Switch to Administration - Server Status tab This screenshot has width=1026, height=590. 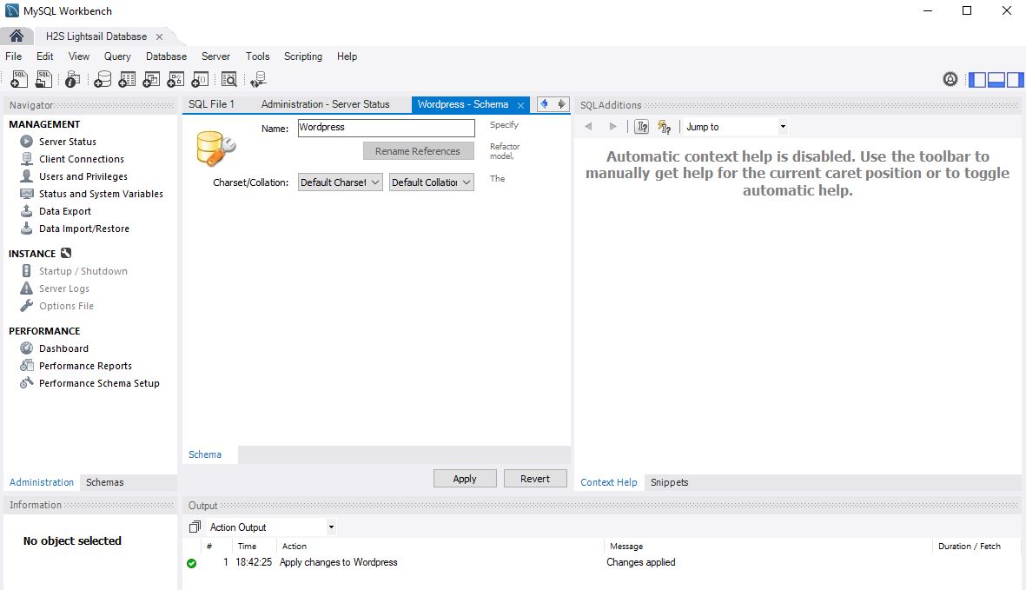pyautogui.click(x=325, y=104)
